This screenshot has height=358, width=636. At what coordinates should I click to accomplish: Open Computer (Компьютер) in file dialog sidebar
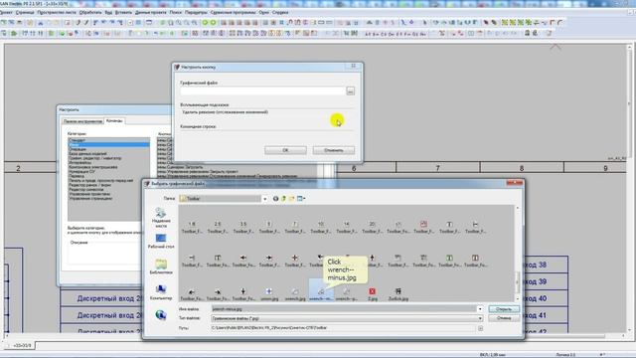[x=161, y=292]
